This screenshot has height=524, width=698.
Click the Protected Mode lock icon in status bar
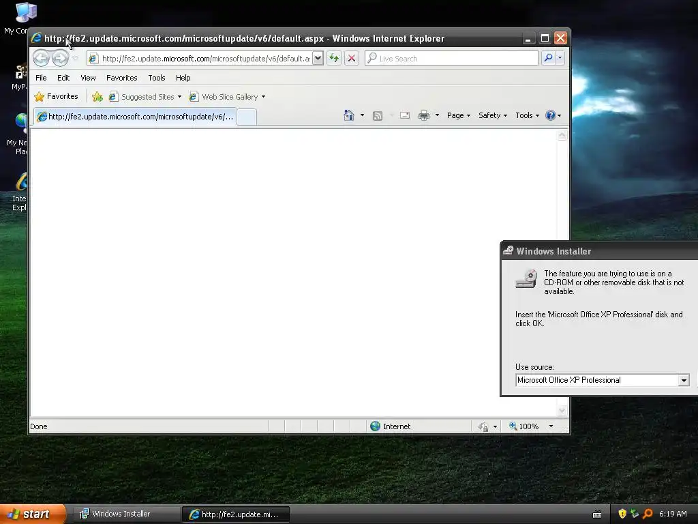pyautogui.click(x=483, y=427)
